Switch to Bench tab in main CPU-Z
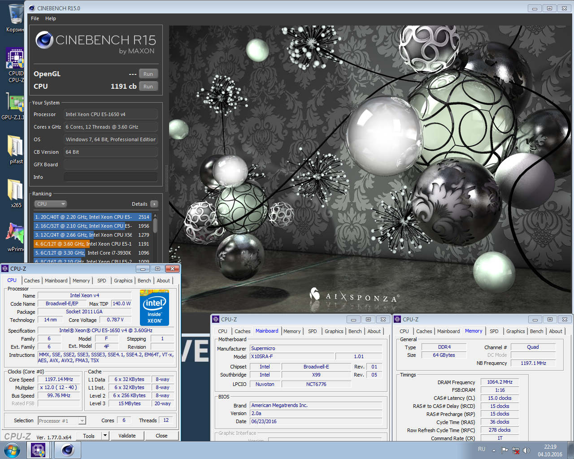The height and width of the screenshot is (459, 574). (x=144, y=281)
